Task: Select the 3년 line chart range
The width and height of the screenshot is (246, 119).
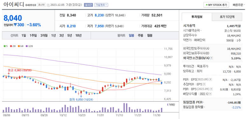Action: coord(61,35)
